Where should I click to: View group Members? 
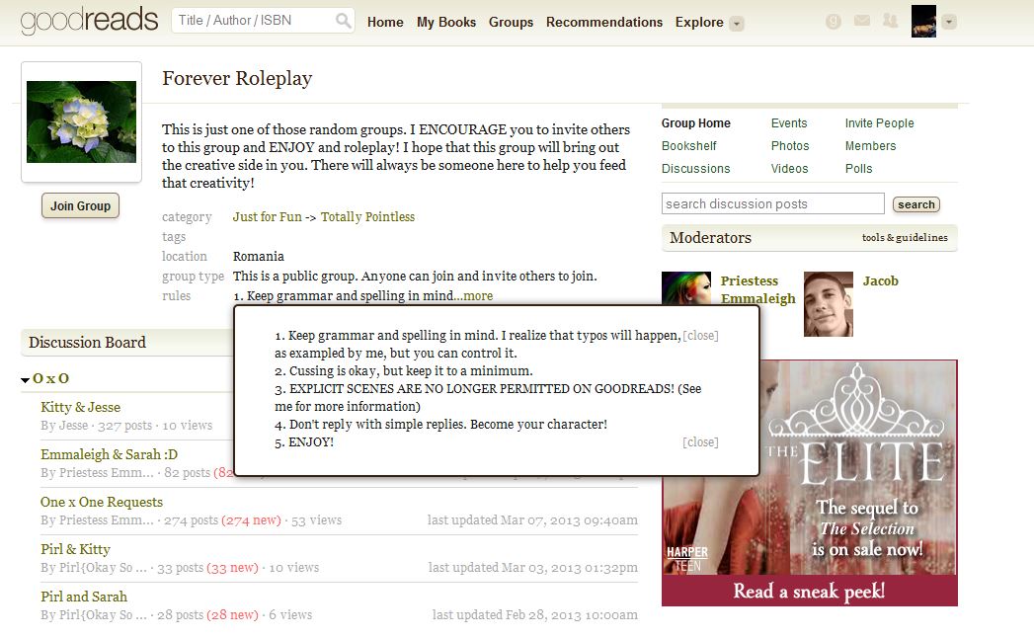tap(870, 146)
